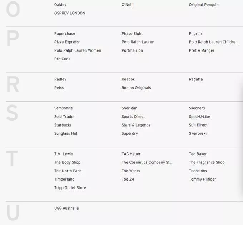Open the Oakley brand link
The height and width of the screenshot is (225, 243).
click(60, 5)
